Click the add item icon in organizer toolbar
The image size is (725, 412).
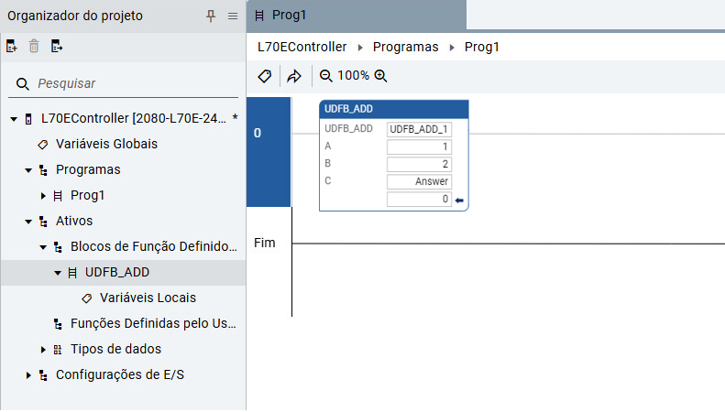tap(12, 46)
